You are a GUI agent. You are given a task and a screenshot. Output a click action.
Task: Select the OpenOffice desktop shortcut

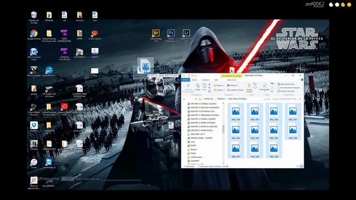(49, 71)
